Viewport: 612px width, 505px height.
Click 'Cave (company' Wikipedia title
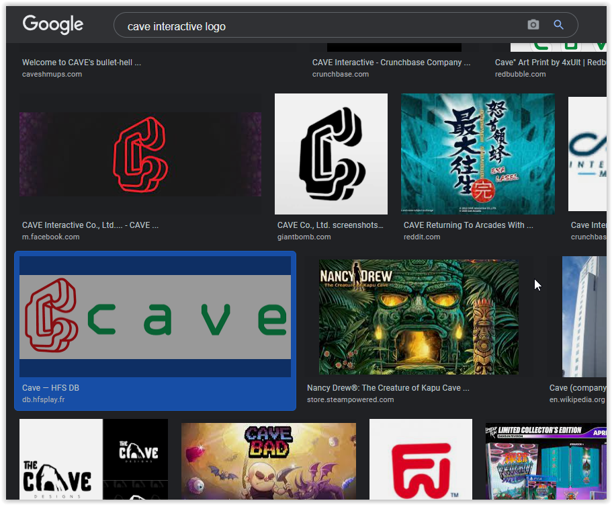tap(578, 388)
